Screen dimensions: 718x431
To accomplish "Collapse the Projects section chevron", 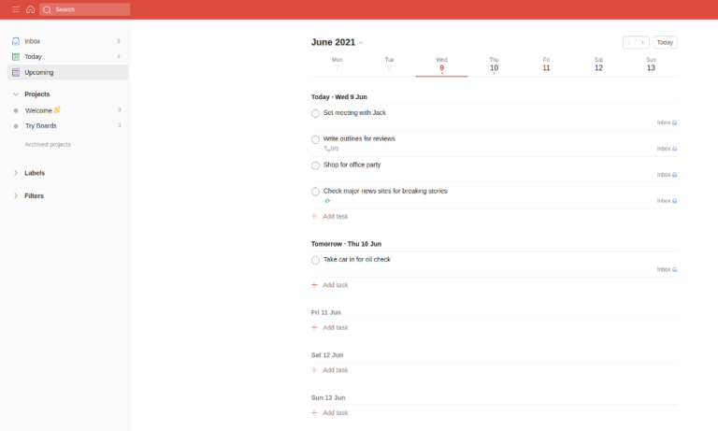I will click(x=16, y=93).
